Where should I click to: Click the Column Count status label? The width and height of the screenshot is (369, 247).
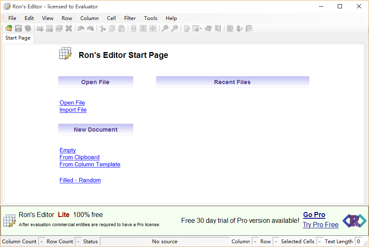[19, 241]
